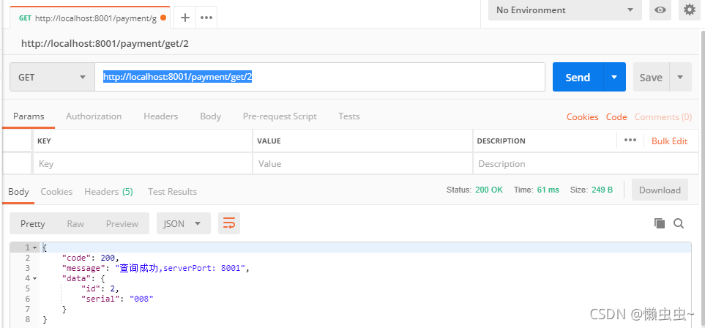The image size is (705, 328).
Task: Open the params column options ellipsis
Action: [630, 141]
